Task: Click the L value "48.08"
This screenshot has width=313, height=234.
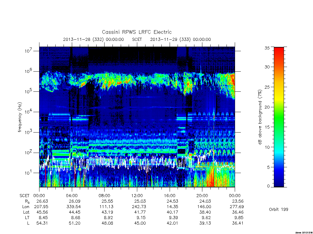Action: (107, 223)
